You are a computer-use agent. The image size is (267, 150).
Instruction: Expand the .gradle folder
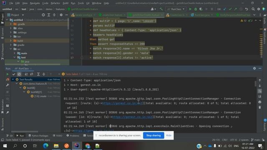pos(11,24)
